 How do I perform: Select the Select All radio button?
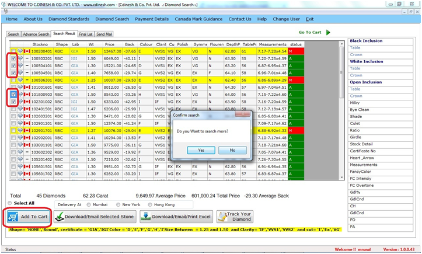click(10, 203)
